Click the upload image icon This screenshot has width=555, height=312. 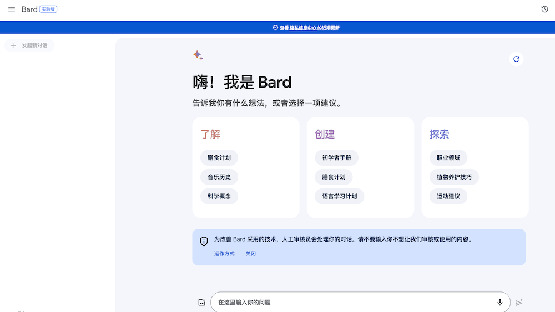(202, 303)
